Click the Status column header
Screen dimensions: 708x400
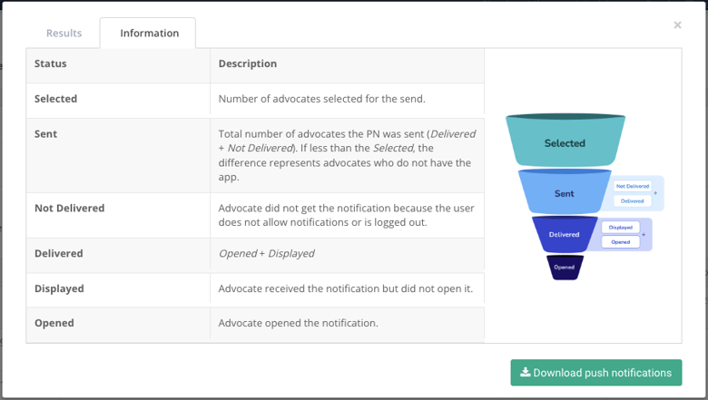click(51, 63)
